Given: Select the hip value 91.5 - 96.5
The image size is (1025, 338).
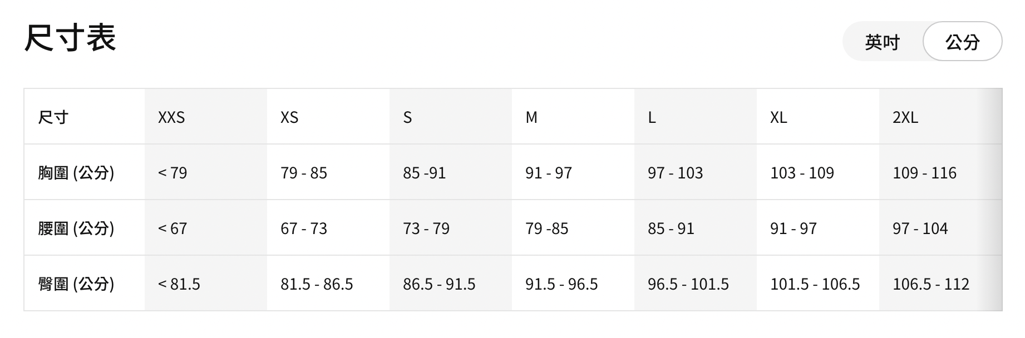Looking at the screenshot, I should [561, 284].
